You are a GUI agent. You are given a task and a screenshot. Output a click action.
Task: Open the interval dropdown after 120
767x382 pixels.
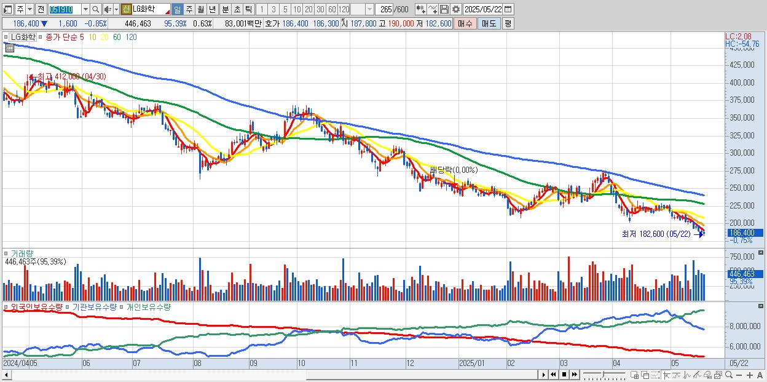pyautogui.click(x=369, y=9)
